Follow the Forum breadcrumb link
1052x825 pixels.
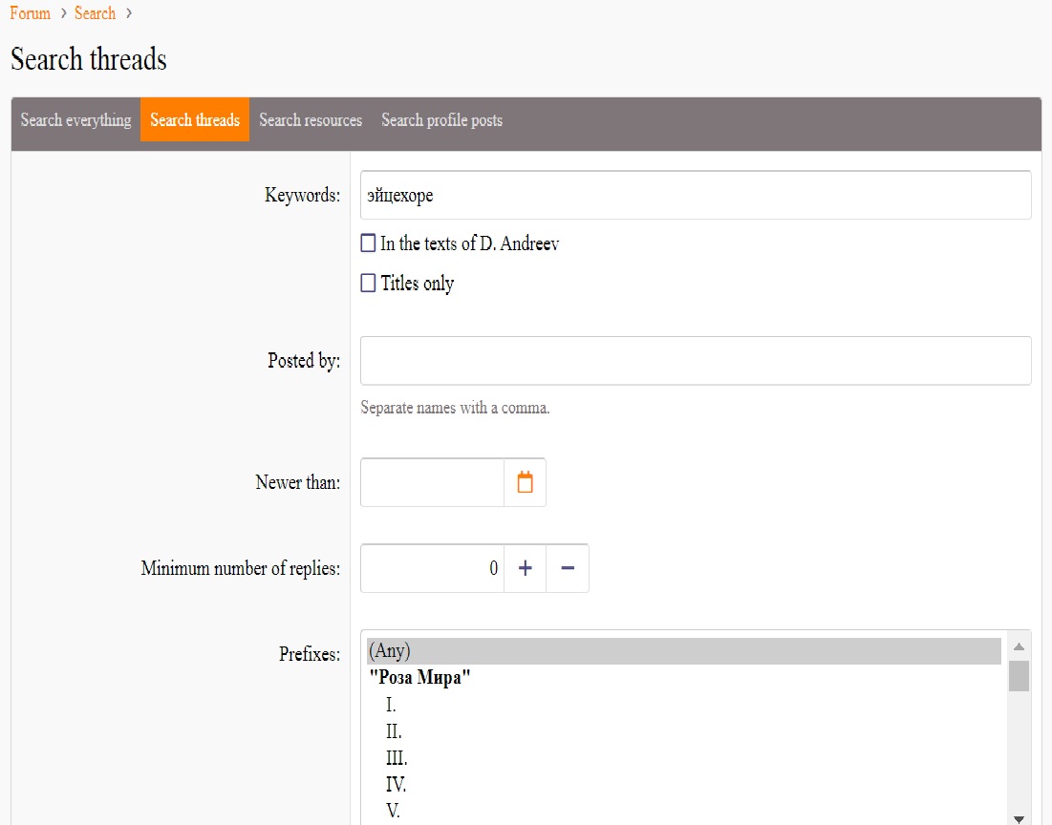click(31, 13)
